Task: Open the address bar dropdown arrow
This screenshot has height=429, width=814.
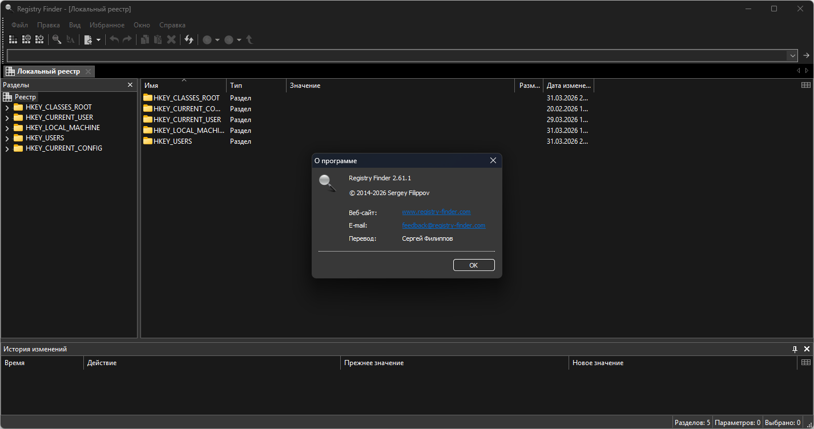Action: point(792,55)
